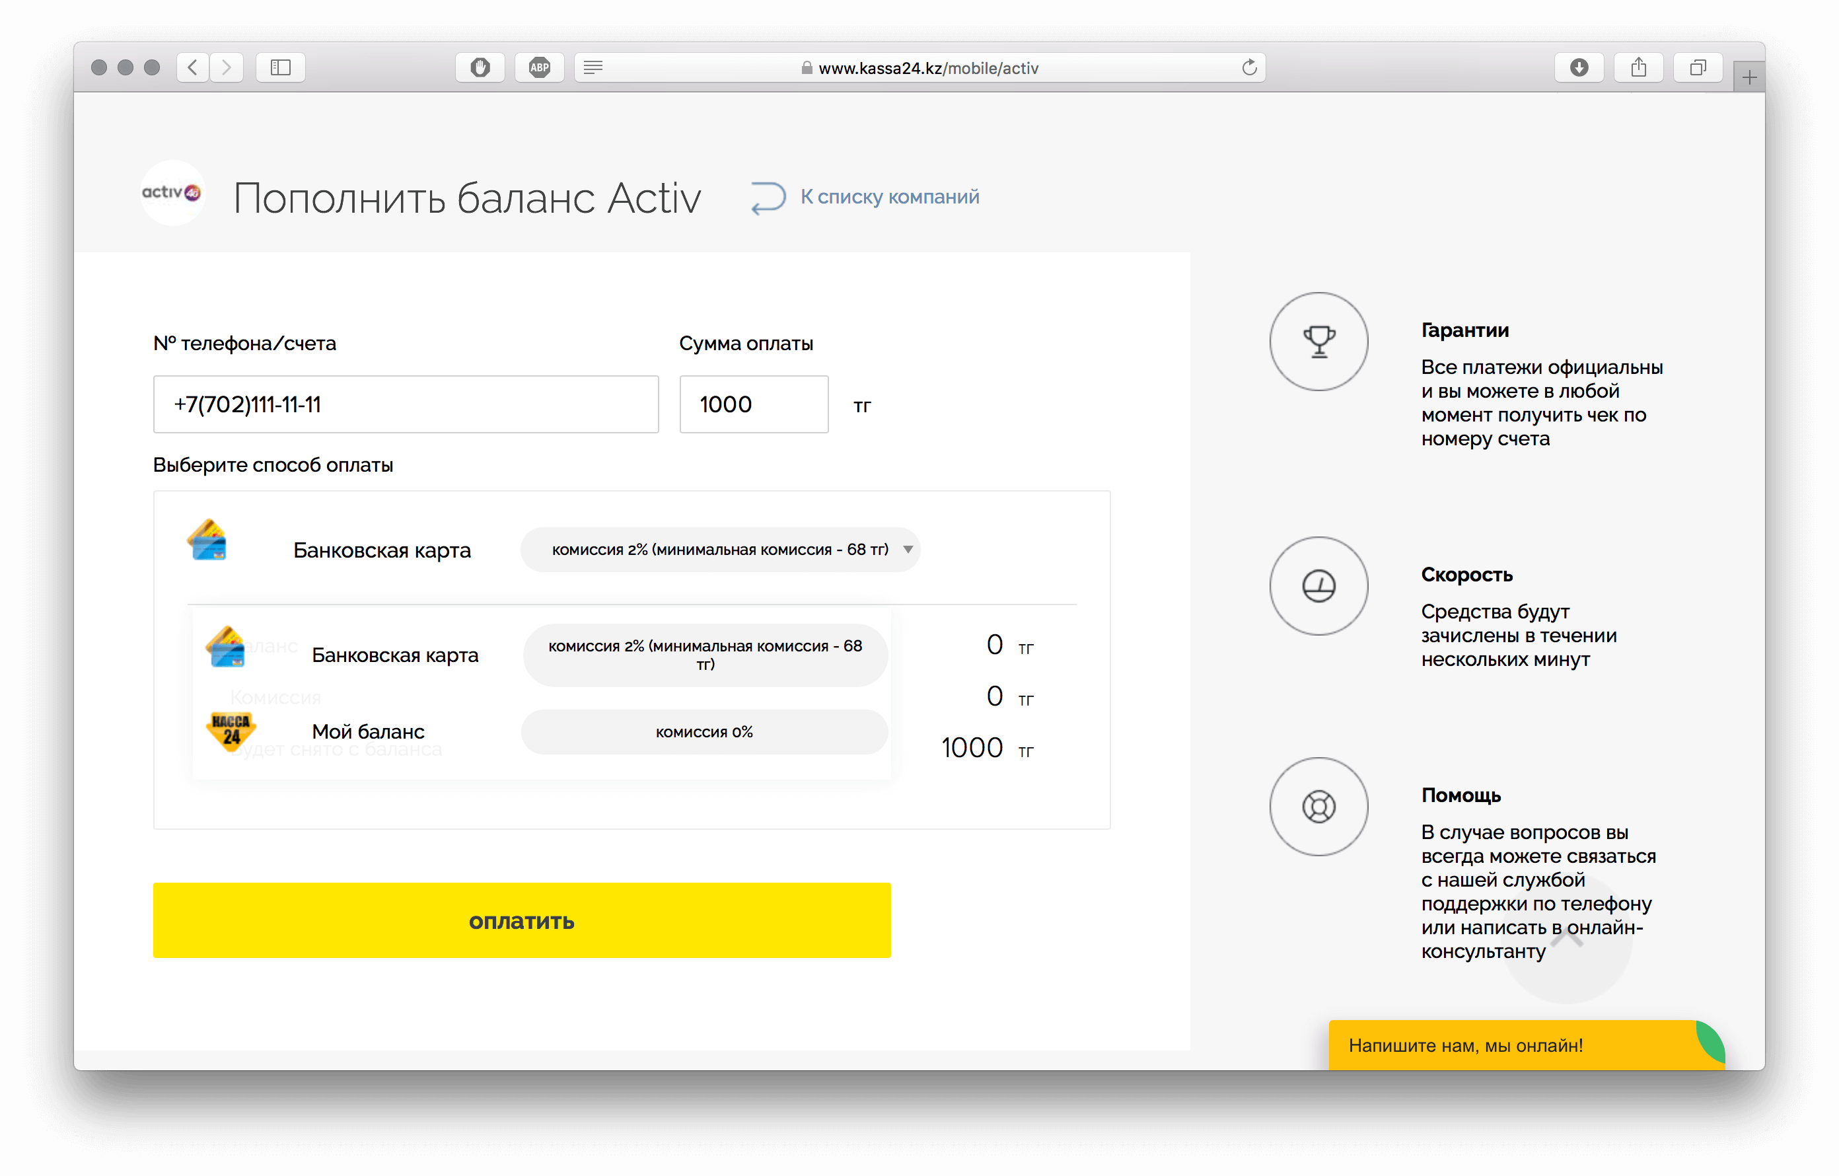The height and width of the screenshot is (1176, 1839).
Task: Toggle the Safari sidebar button
Action: point(280,67)
